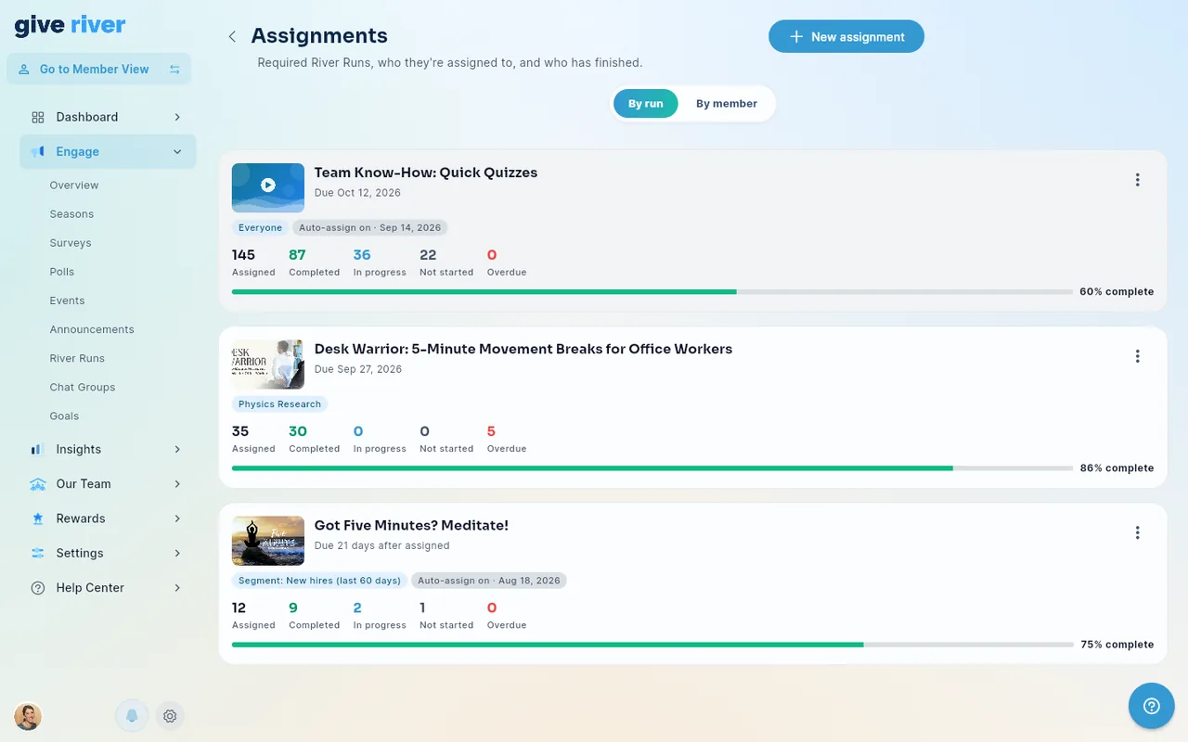
Task: Click the person icon beside Go to Member View
Action: [24, 70]
